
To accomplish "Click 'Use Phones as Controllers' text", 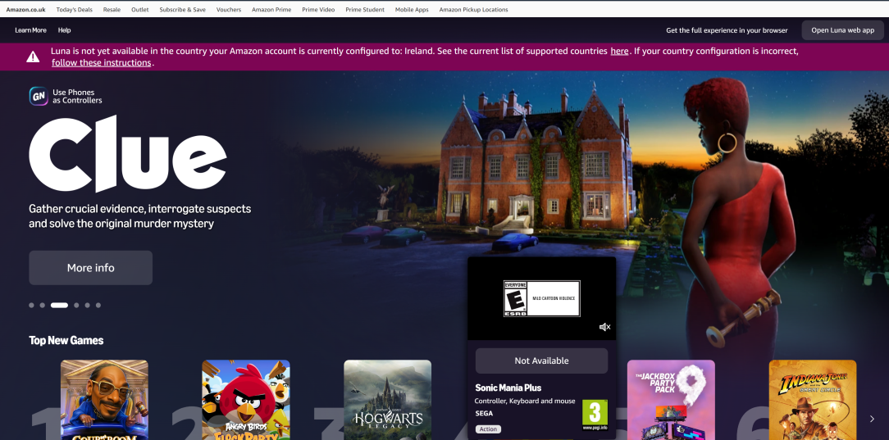I will pyautogui.click(x=77, y=96).
